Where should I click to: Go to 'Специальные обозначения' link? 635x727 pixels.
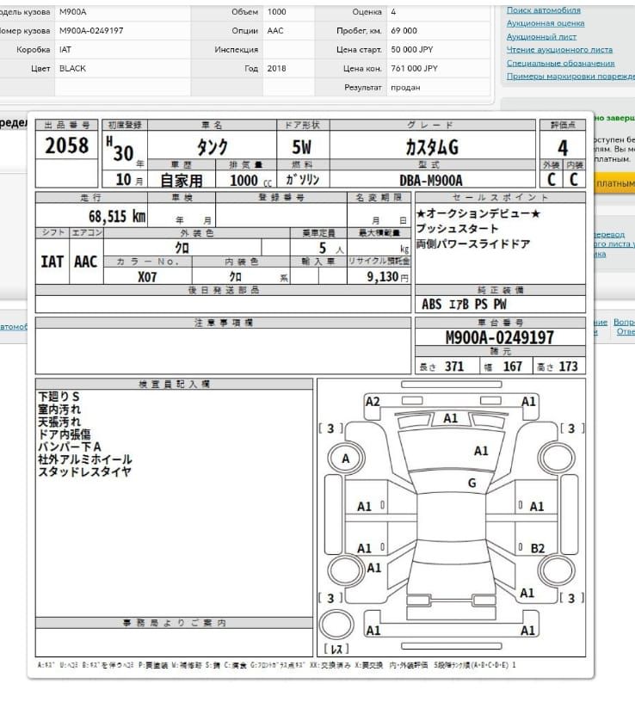560,63
